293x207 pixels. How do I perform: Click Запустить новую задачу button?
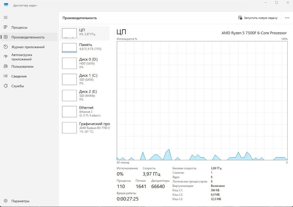coord(258,18)
